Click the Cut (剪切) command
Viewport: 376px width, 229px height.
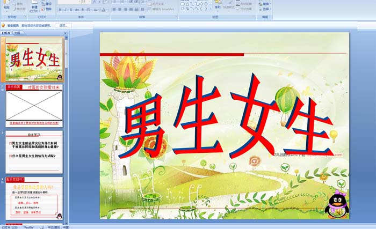18,4
